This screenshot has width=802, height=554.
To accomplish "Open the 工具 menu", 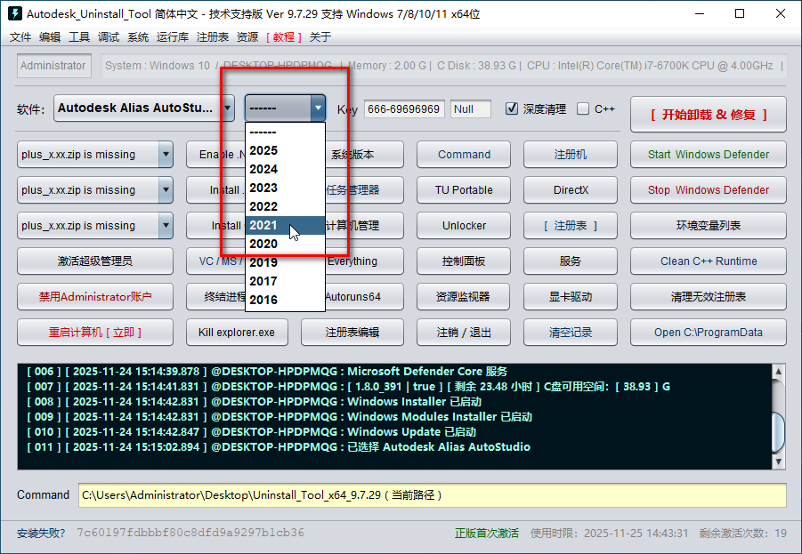I will (79, 36).
